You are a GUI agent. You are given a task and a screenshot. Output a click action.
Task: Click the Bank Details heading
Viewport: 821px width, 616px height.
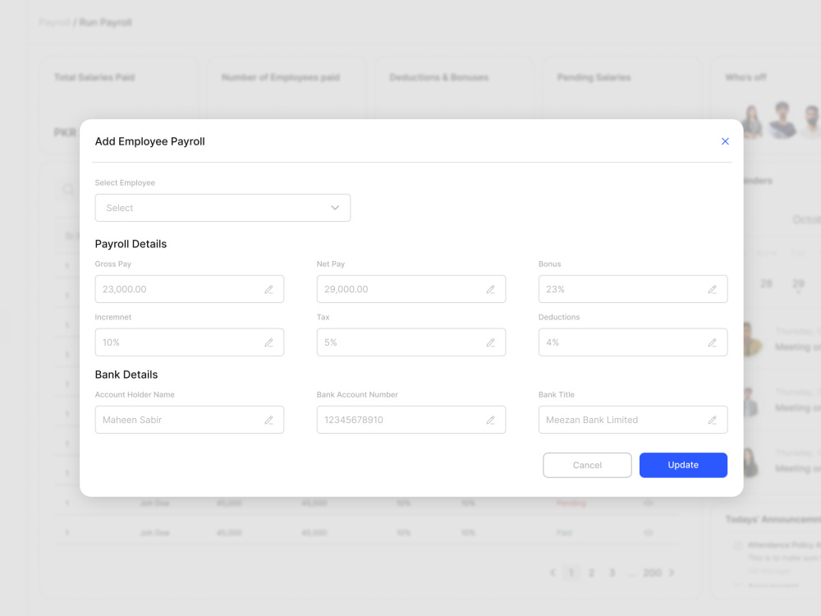pos(126,375)
